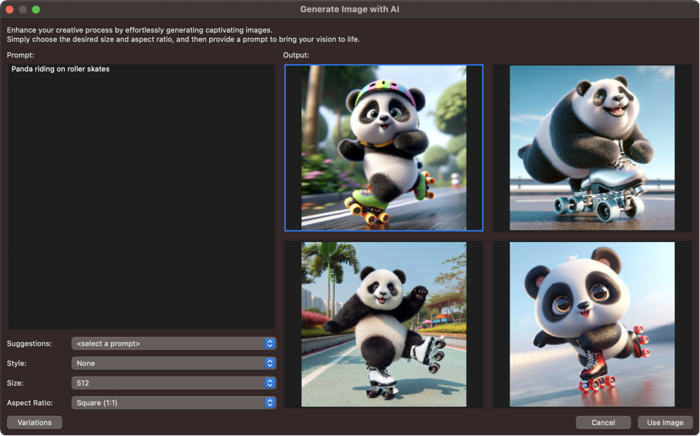Click the Cancel button

click(x=603, y=423)
